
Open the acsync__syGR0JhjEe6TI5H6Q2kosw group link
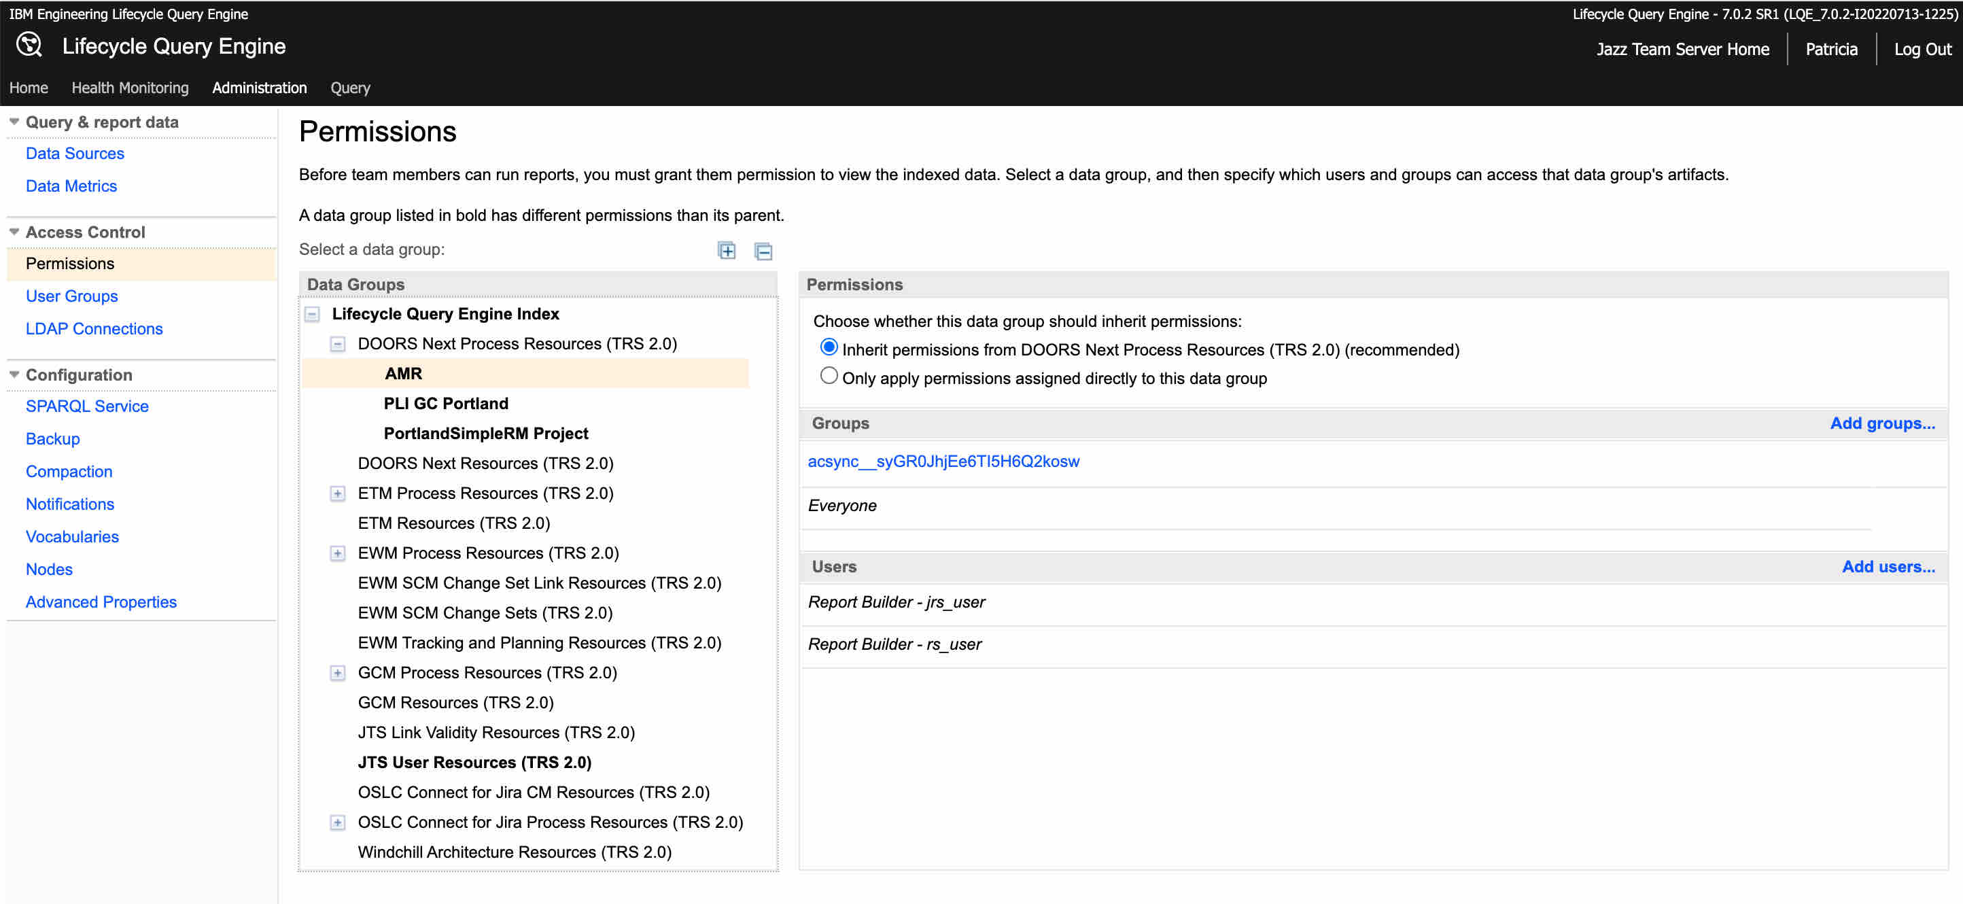point(943,461)
